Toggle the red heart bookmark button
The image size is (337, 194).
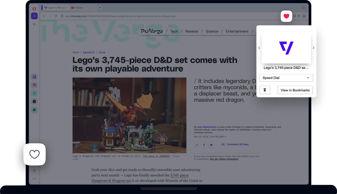pyautogui.click(x=286, y=16)
